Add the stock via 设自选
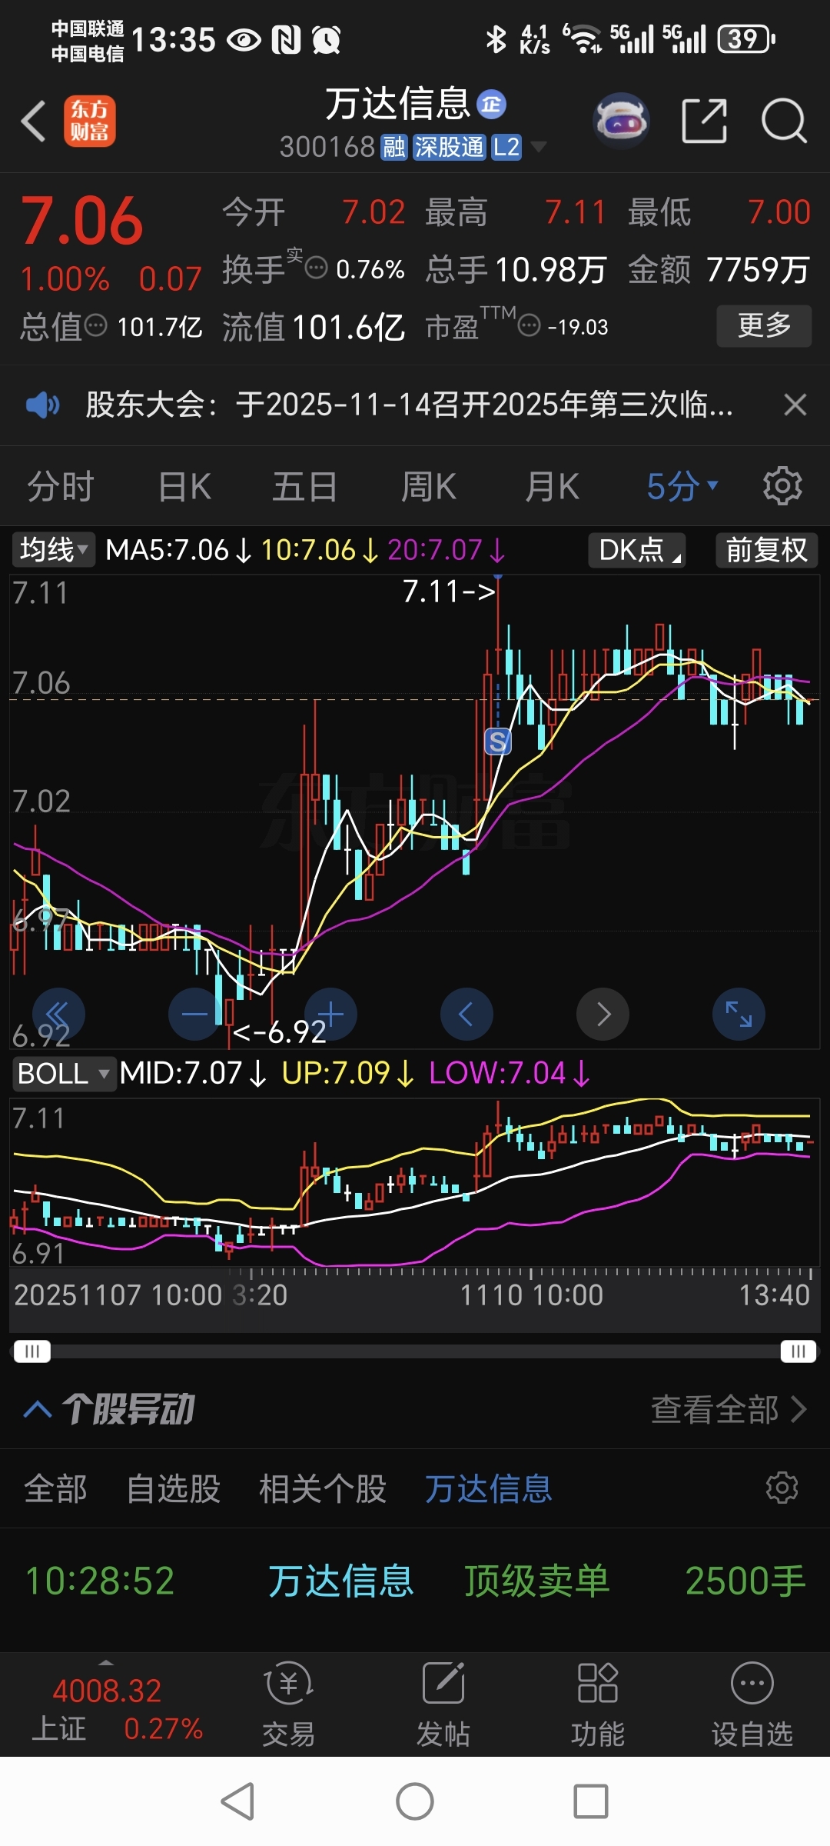Viewport: 830px width, 1846px height. click(752, 1703)
